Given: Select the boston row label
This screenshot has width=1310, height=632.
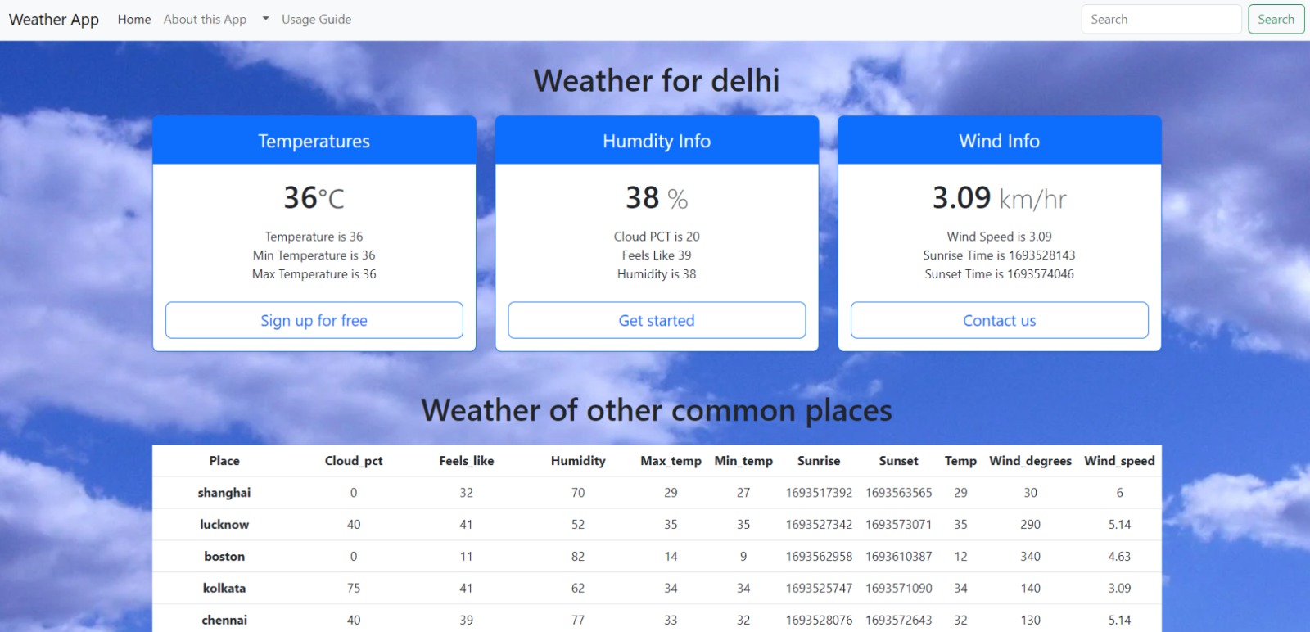Looking at the screenshot, I should 224,557.
